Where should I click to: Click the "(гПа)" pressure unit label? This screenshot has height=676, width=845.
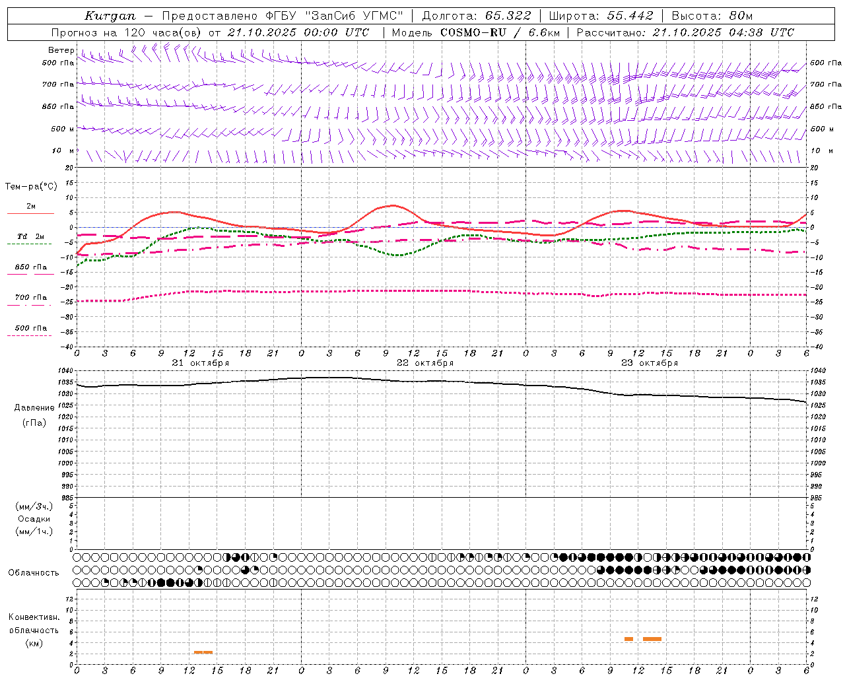coord(34,423)
